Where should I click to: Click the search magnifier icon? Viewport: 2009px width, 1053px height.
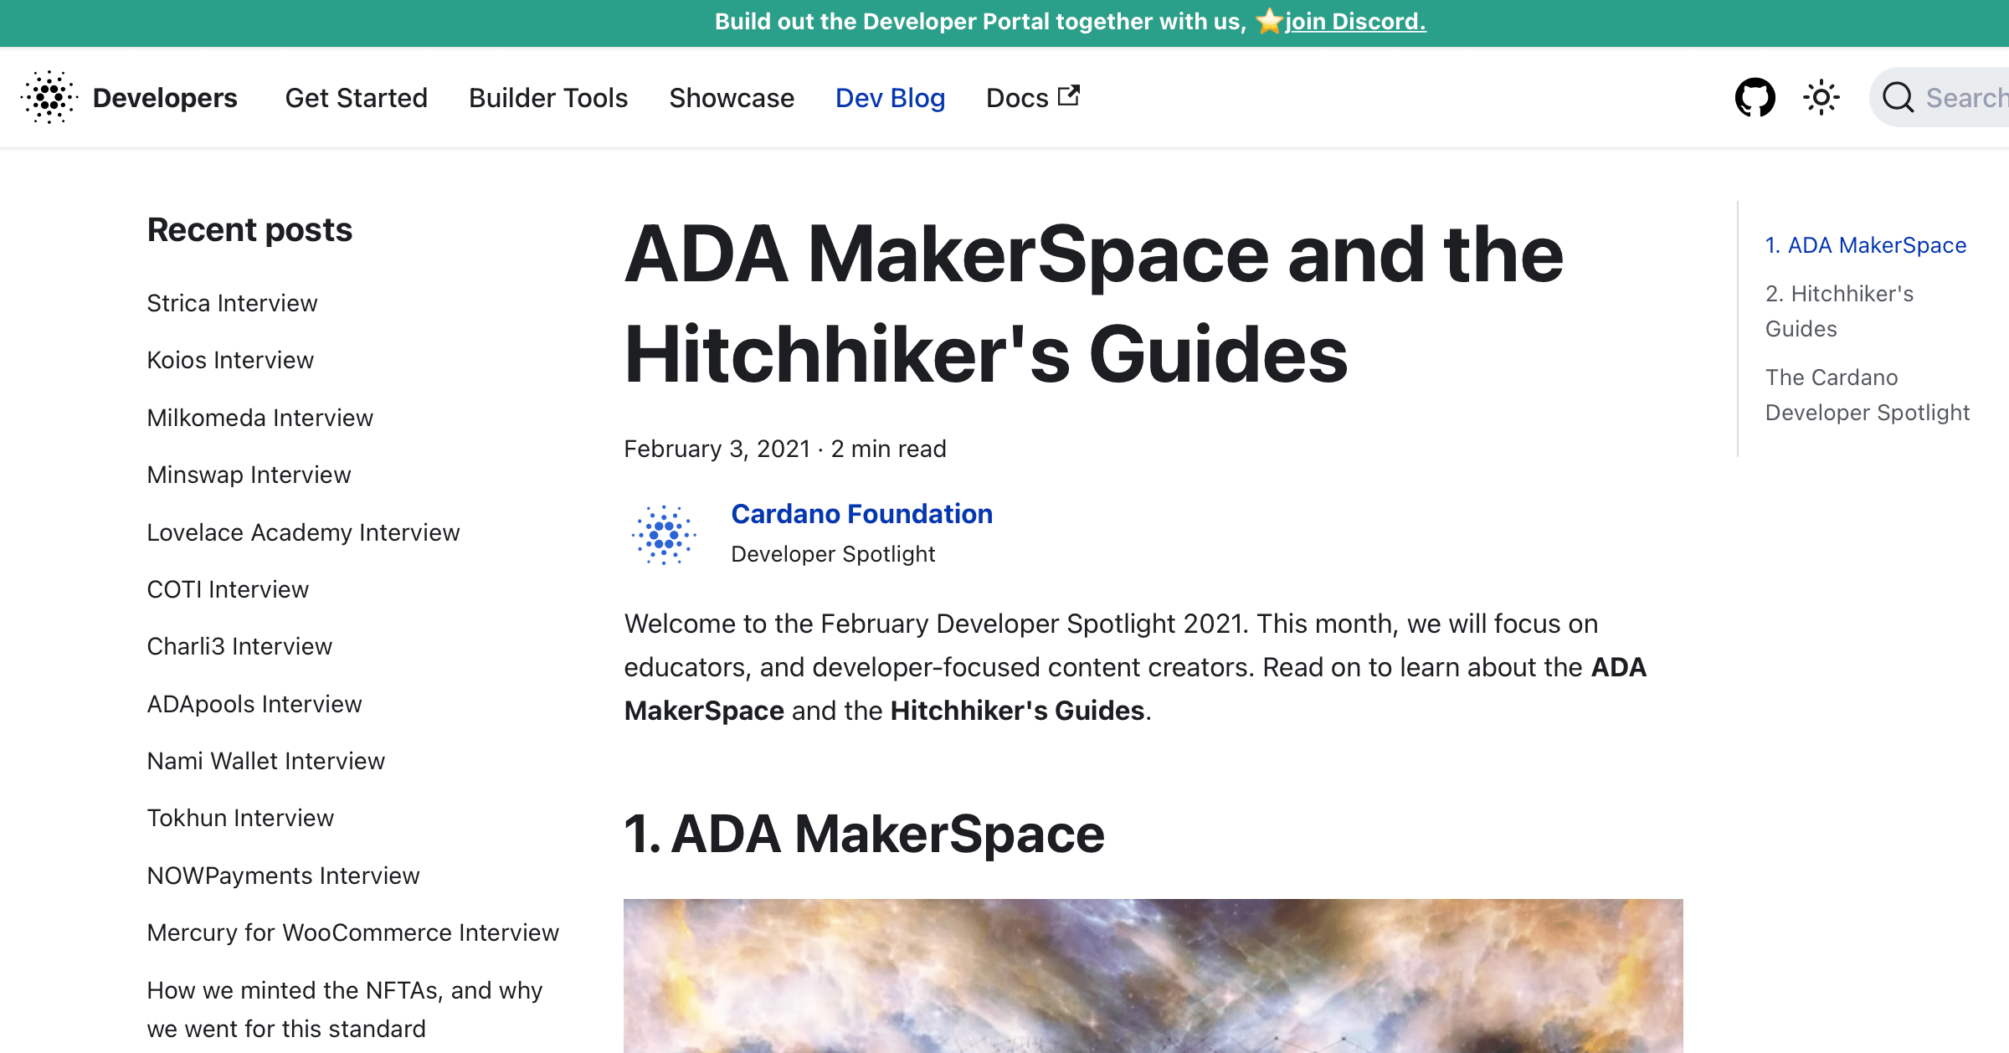pos(1898,98)
